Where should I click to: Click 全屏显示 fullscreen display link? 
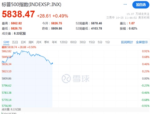(142, 42)
